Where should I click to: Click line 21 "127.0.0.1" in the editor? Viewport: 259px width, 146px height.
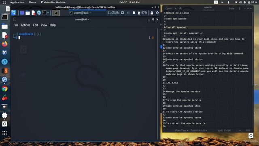(172, 83)
